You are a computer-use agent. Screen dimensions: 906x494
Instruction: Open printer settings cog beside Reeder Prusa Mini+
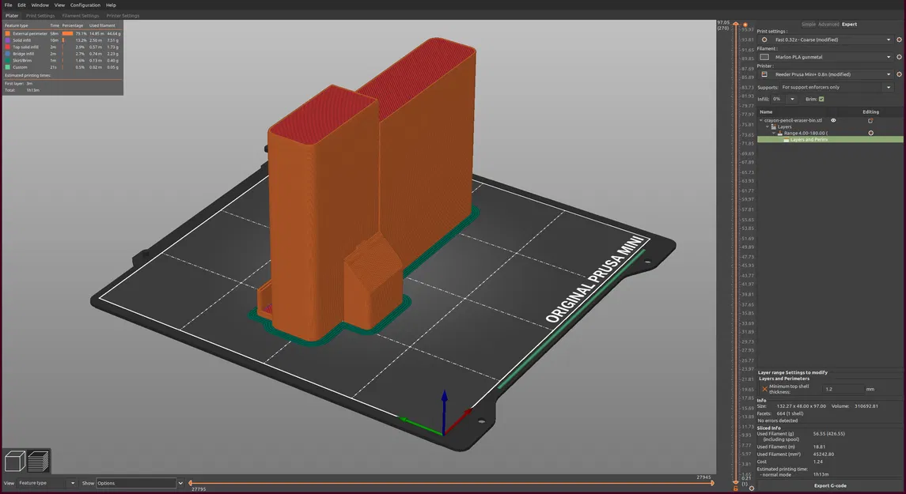[x=899, y=74]
